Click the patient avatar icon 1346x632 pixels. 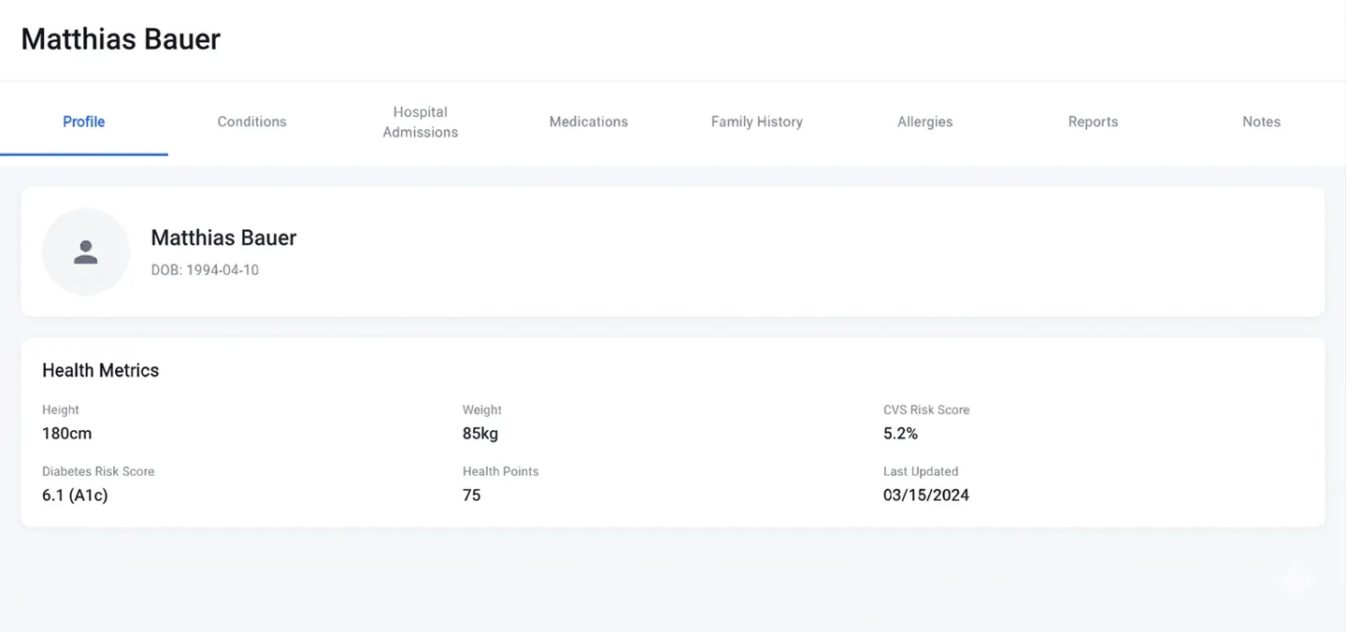pyautogui.click(x=86, y=251)
